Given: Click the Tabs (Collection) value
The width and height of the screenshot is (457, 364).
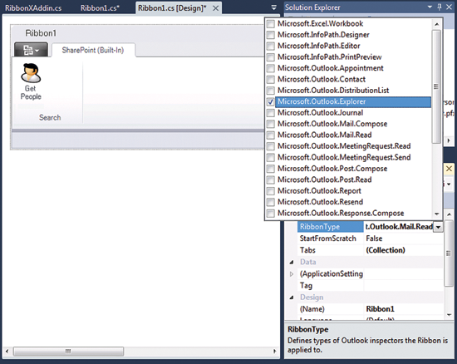Looking at the screenshot, I should 386,250.
